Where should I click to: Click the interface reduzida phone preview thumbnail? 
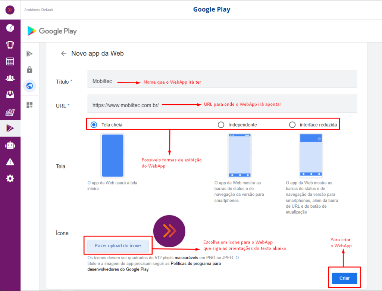(x=311, y=156)
